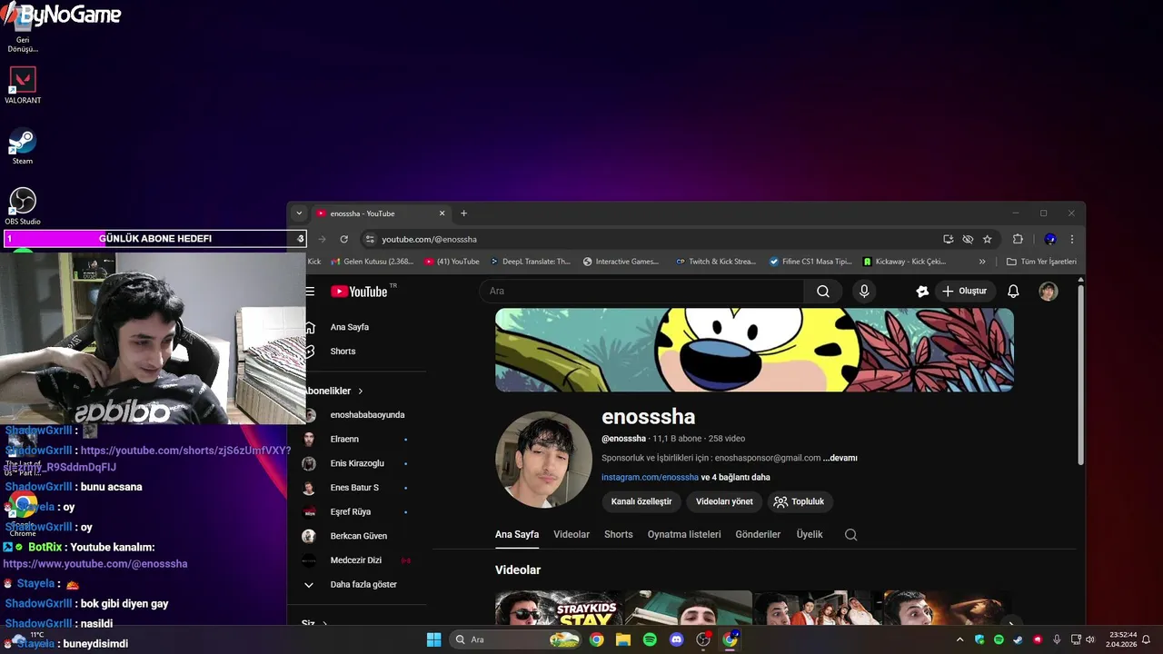Click the YouTube search magnifier button
The width and height of the screenshot is (1163, 654).
click(x=823, y=292)
